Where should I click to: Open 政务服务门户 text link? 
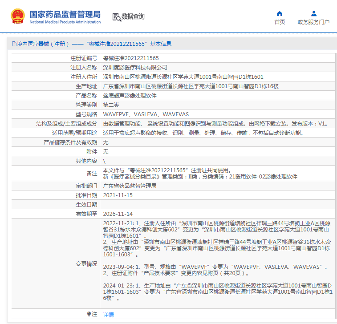(x=313, y=22)
